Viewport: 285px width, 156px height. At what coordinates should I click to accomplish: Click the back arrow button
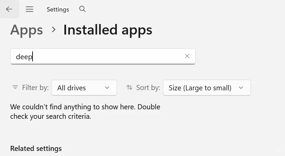click(x=9, y=9)
